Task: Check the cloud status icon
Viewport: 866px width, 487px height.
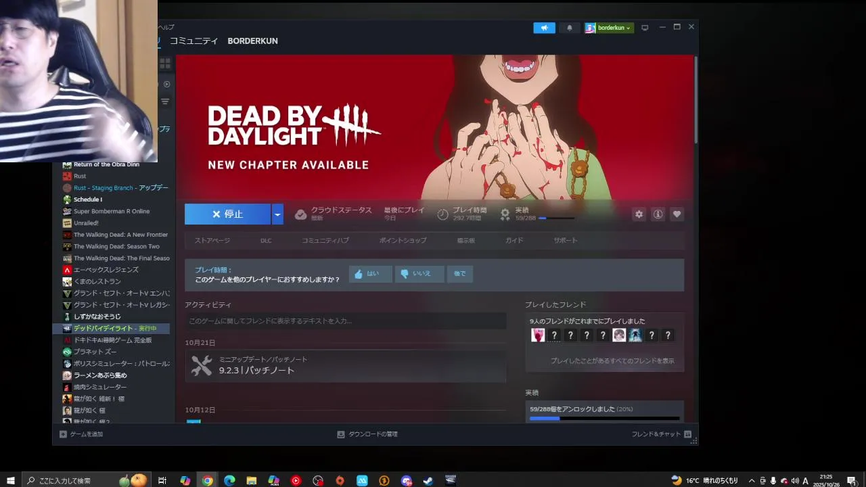Action: click(x=301, y=214)
